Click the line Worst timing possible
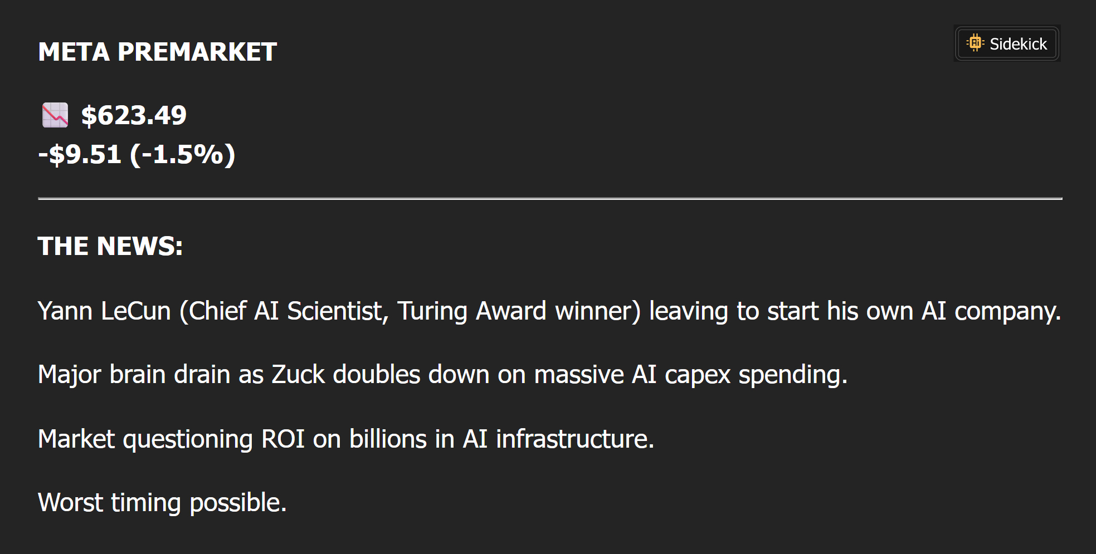The image size is (1096, 554). coord(162,502)
